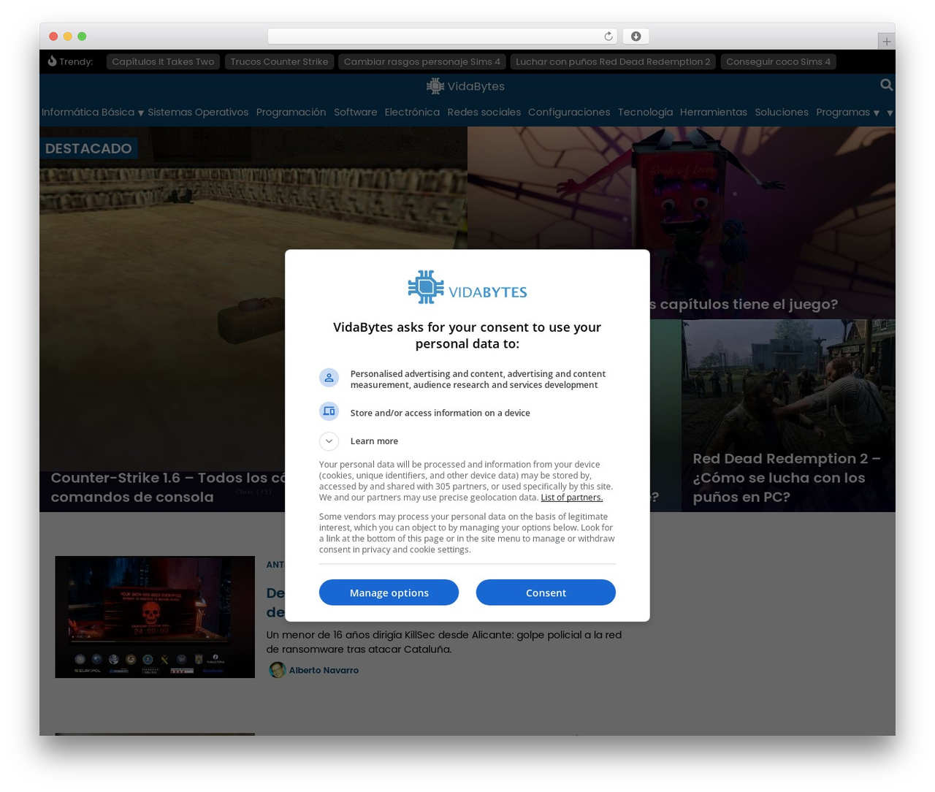The image size is (935, 792).
Task: Open the KillSec ransomware article thumbnail
Action: pyautogui.click(x=155, y=617)
